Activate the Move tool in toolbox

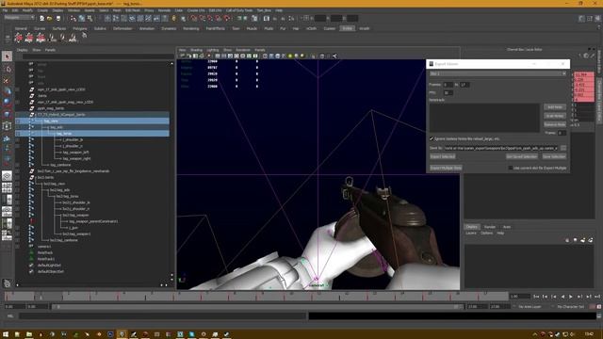7,80
